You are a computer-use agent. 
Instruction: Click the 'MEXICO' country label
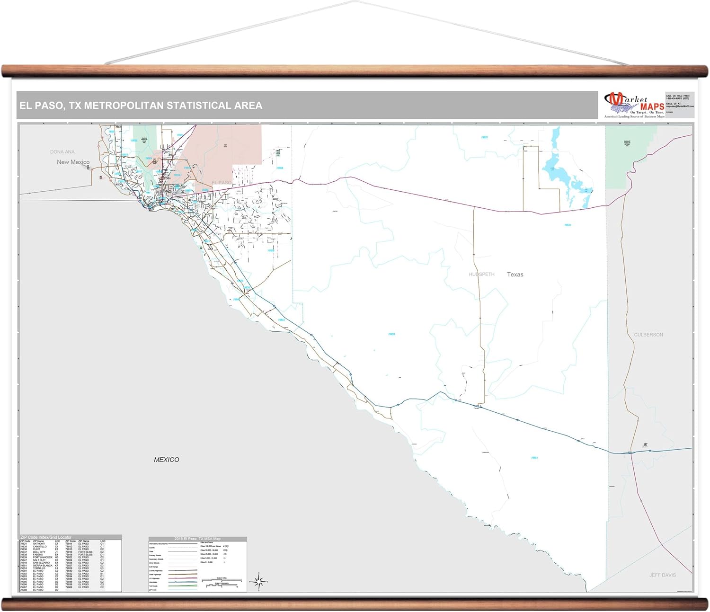[167, 460]
